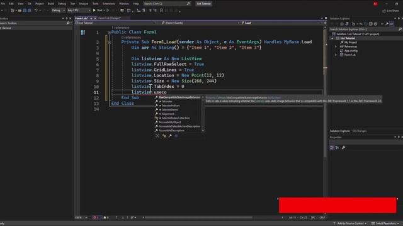Viewport: 403px width, 226px height.
Task: Collapse the Form1_Load Sub outline
Action: pos(109,42)
